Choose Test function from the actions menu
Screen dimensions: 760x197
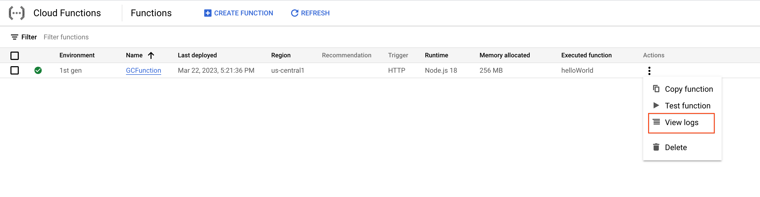coord(687,105)
